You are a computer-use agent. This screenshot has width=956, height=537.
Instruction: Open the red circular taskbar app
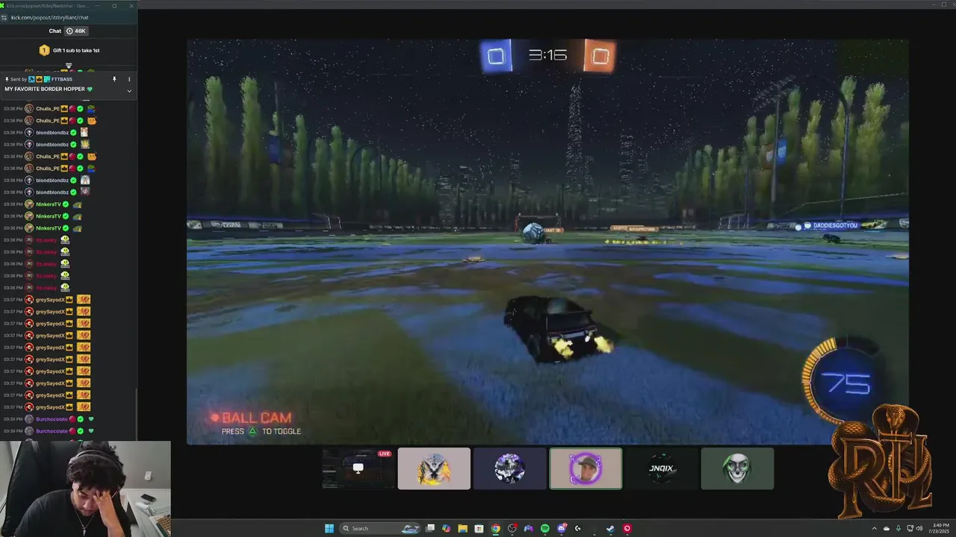pyautogui.click(x=627, y=528)
